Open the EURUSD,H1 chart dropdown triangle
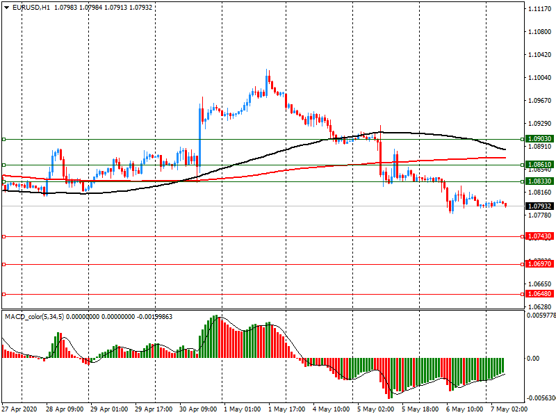The image size is (556, 417). click(7, 8)
